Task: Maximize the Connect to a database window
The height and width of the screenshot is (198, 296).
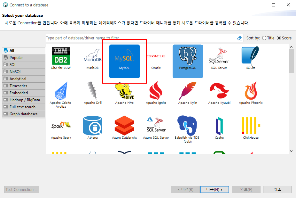Action: 274,5
